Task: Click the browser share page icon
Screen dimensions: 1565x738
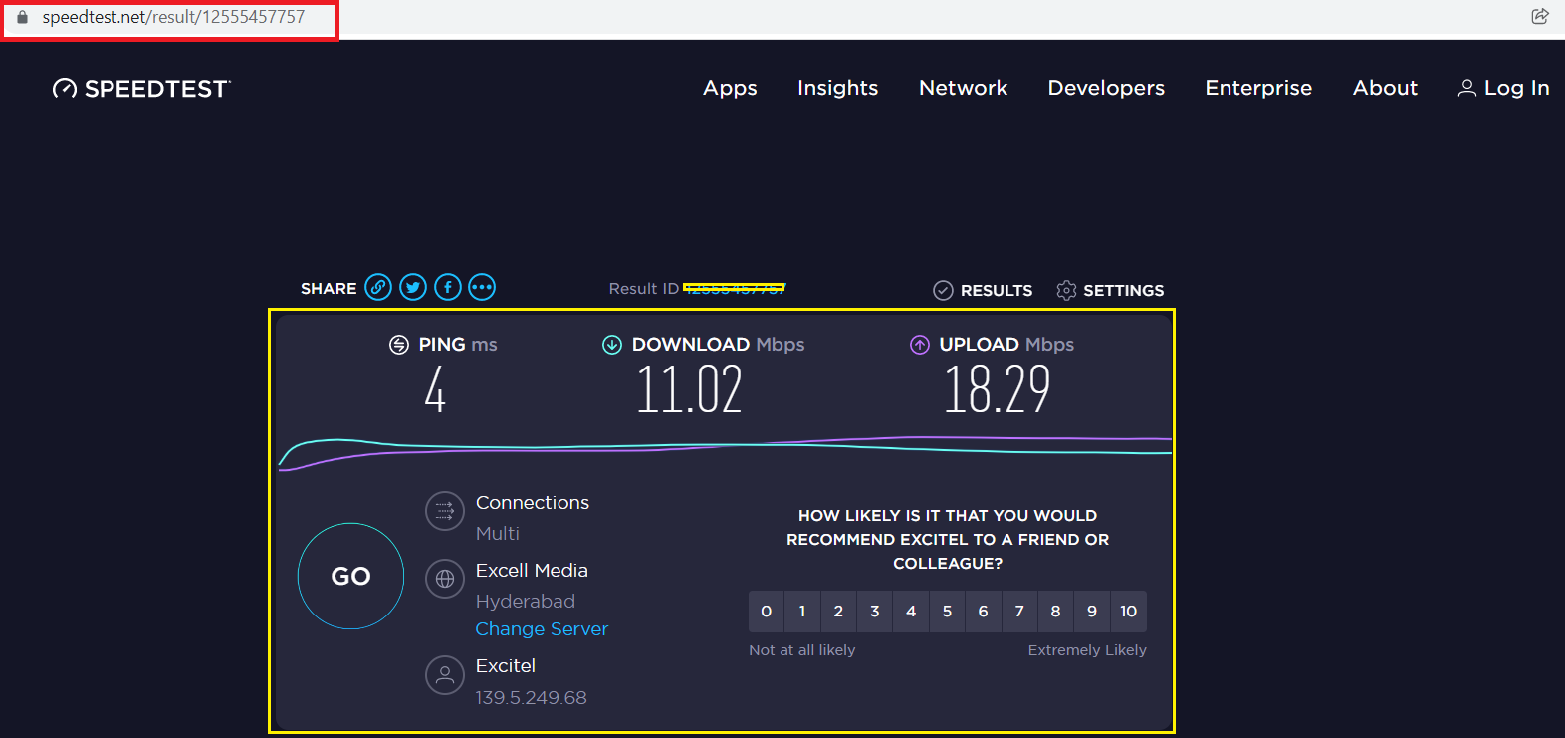Action: pos(1539,16)
